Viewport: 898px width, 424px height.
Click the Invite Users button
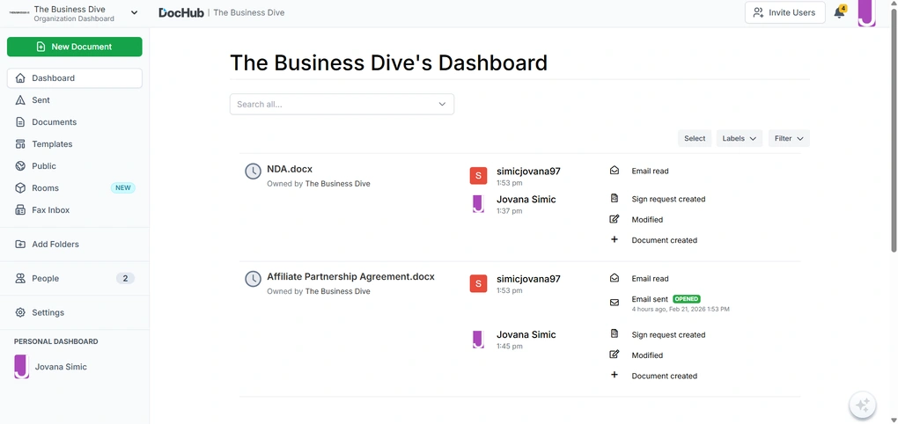(784, 12)
